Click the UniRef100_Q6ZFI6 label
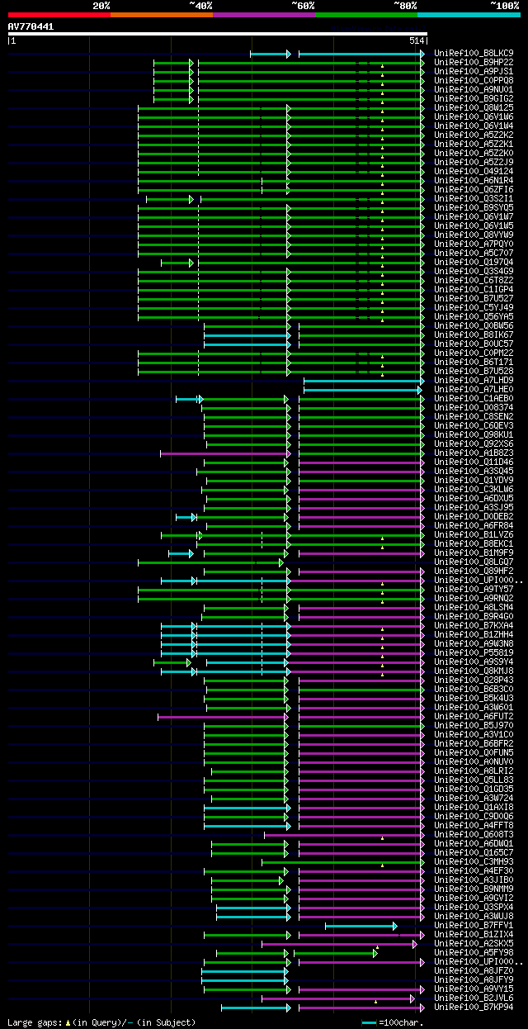528x1029 pixels. pos(474,189)
